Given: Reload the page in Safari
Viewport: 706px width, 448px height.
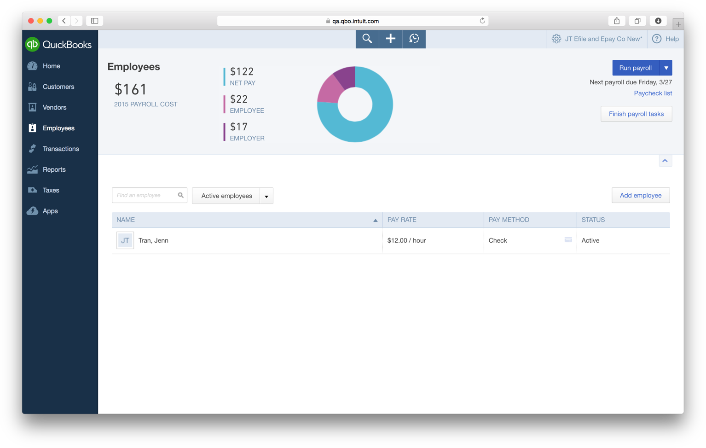Looking at the screenshot, I should pos(482,21).
